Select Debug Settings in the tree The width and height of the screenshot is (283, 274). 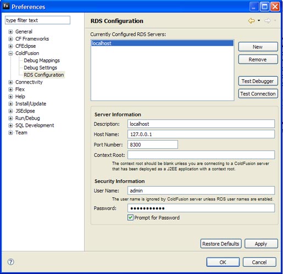point(40,68)
